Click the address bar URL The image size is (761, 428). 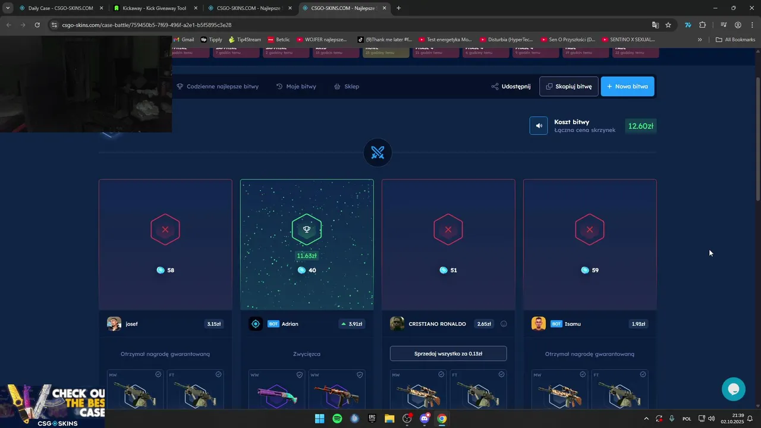(x=147, y=25)
